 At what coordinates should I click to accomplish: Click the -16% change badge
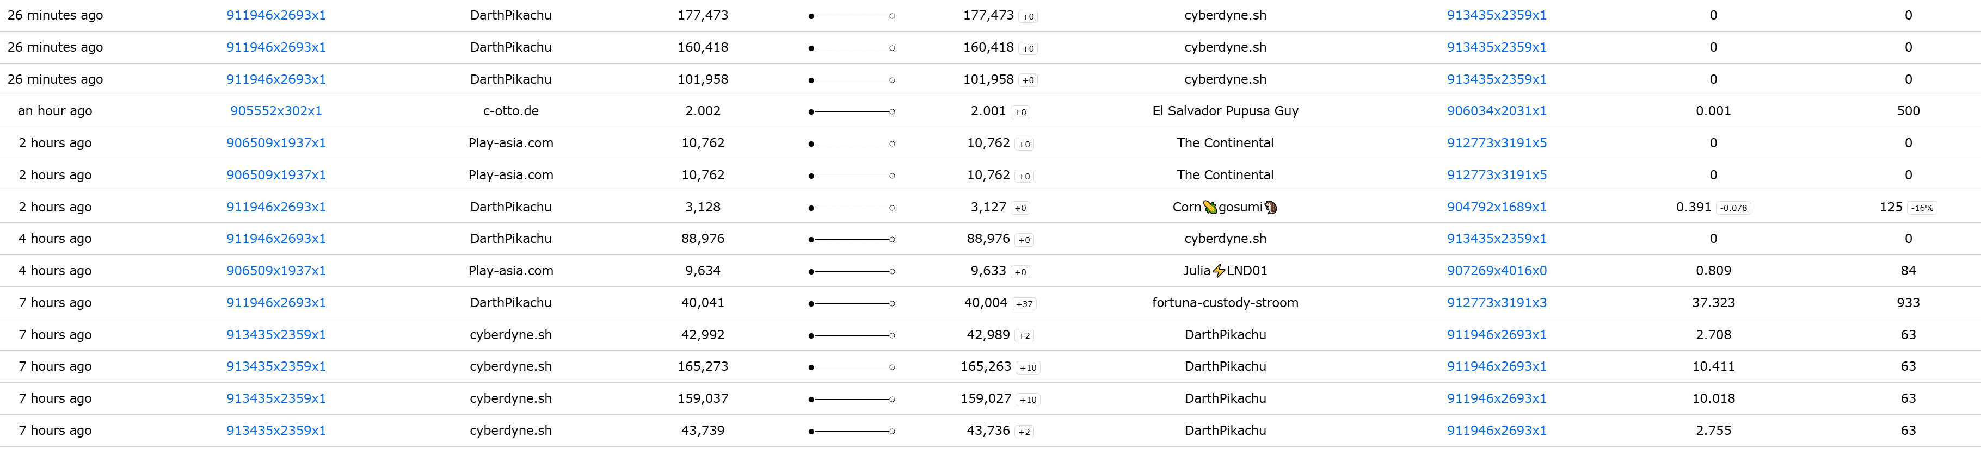pyautogui.click(x=1922, y=208)
